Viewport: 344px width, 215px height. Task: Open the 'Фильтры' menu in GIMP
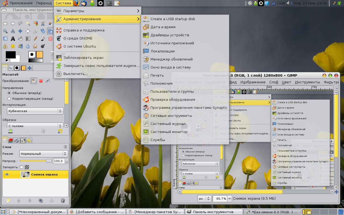[331, 82]
